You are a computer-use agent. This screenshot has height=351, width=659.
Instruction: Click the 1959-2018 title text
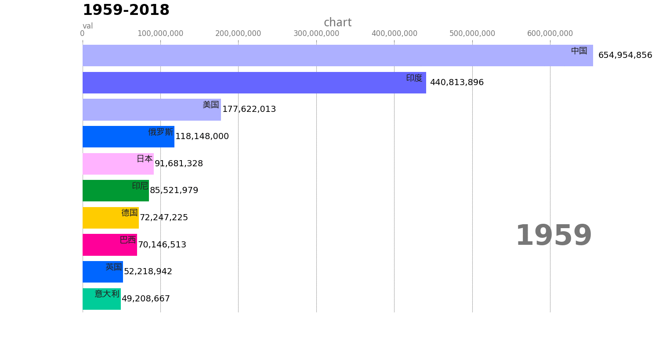pos(126,10)
